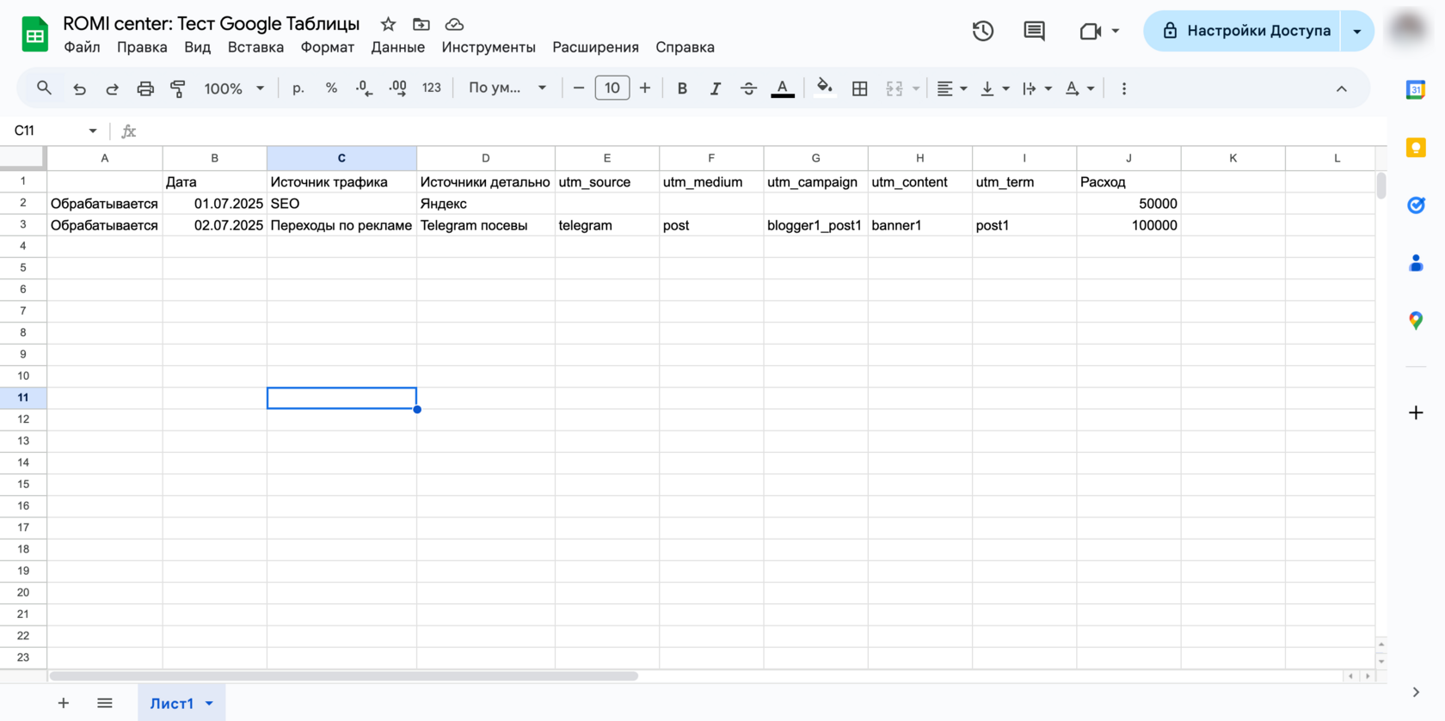The height and width of the screenshot is (721, 1445).
Task: Open Google Keep in side panel
Action: (x=1416, y=148)
